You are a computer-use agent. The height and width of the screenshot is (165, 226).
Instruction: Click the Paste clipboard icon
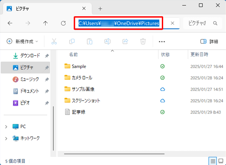coord(89,41)
